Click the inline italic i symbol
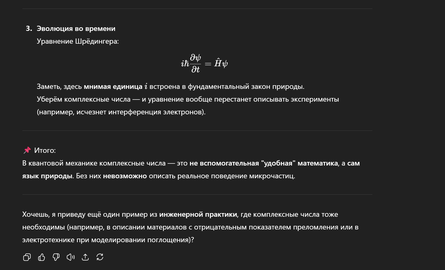445x270 pixels. coord(146,86)
